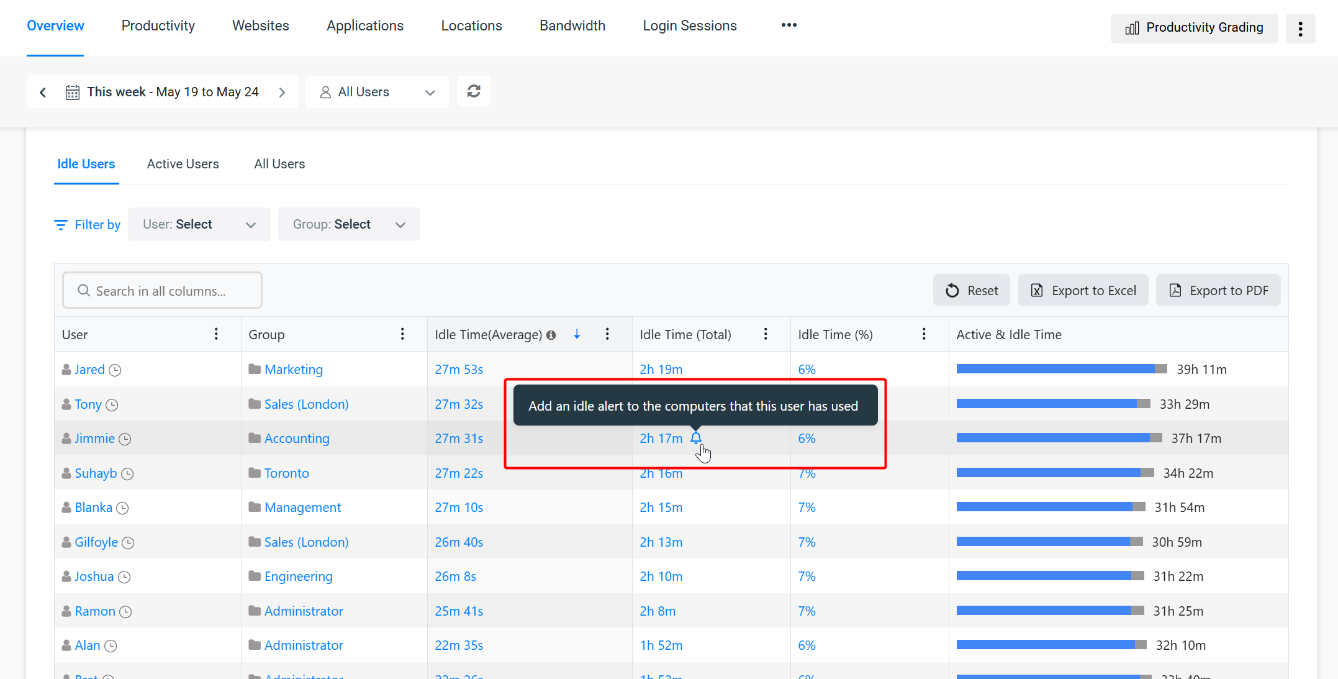
Task: Open the Management group link
Action: click(x=302, y=508)
